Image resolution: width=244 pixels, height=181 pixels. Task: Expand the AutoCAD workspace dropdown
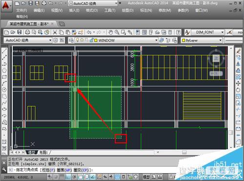tap(50, 40)
